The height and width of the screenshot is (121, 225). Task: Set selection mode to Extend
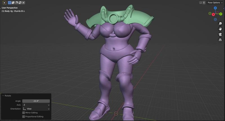pyautogui.click(x=13, y=3)
